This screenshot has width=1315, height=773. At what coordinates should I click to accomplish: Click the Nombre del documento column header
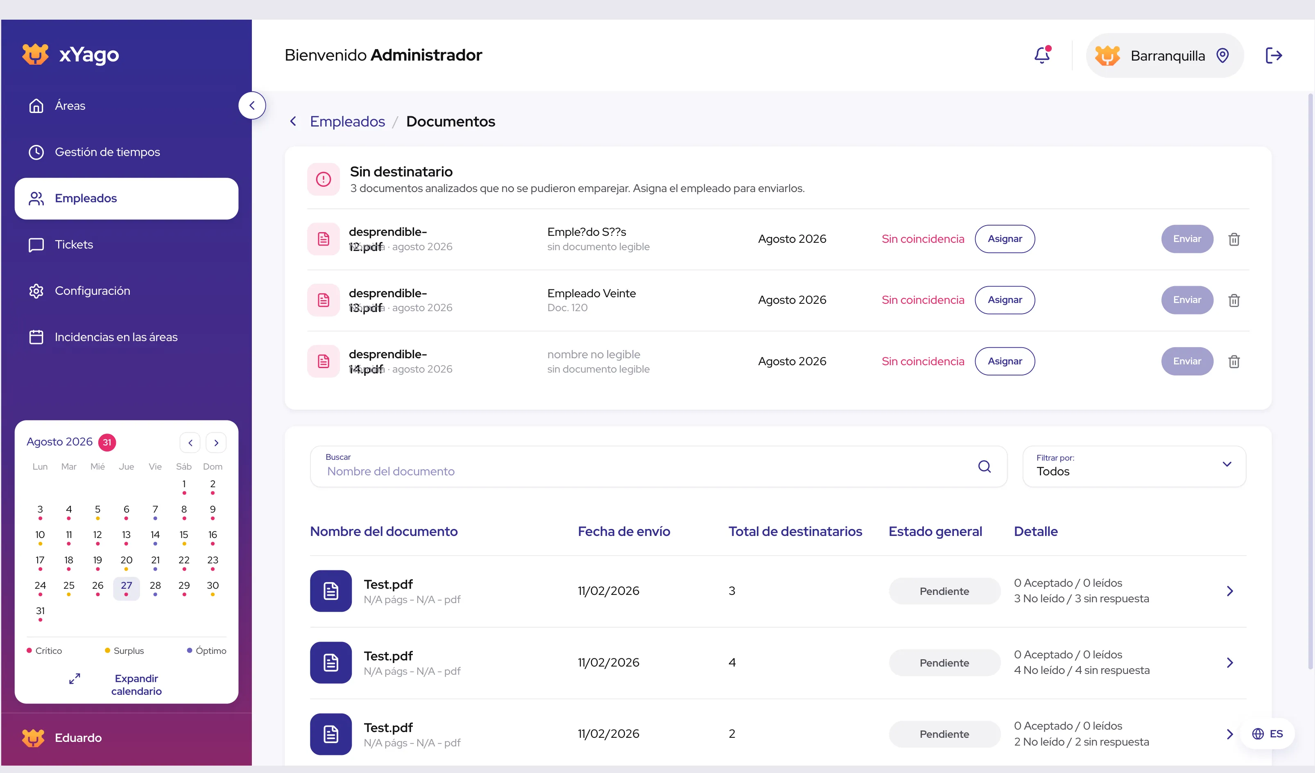coord(384,531)
